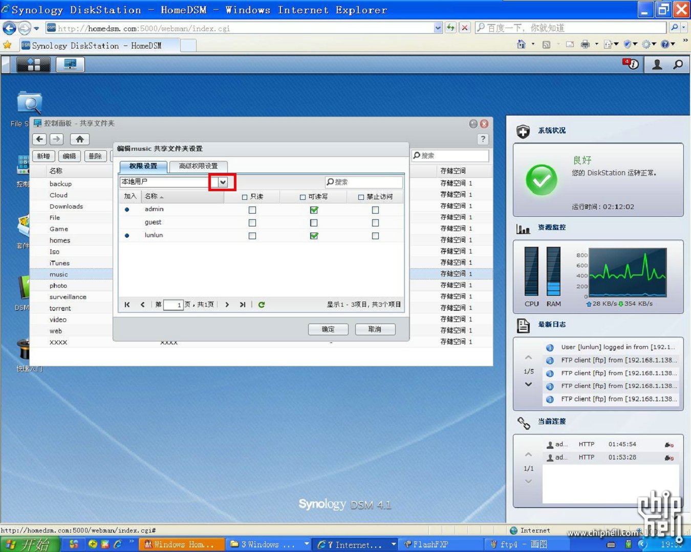691x552 pixels.
Task: Click the shared folder search box
Action: pos(450,155)
